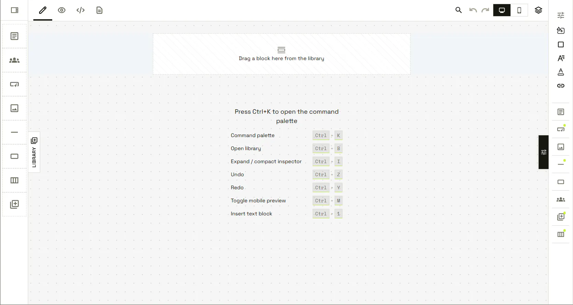The image size is (573, 305).
Task: Select the divider line block in left library
Action: (14, 132)
